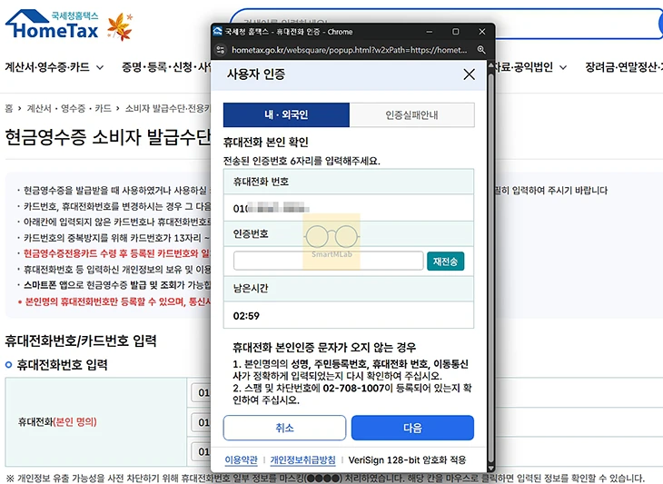Click the 다음 button
Screen dimensions: 663x484
pyautogui.click(x=412, y=428)
